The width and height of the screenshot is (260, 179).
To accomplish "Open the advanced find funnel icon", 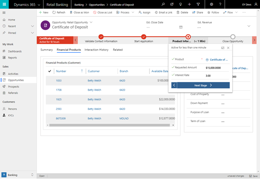I will point(198,5).
